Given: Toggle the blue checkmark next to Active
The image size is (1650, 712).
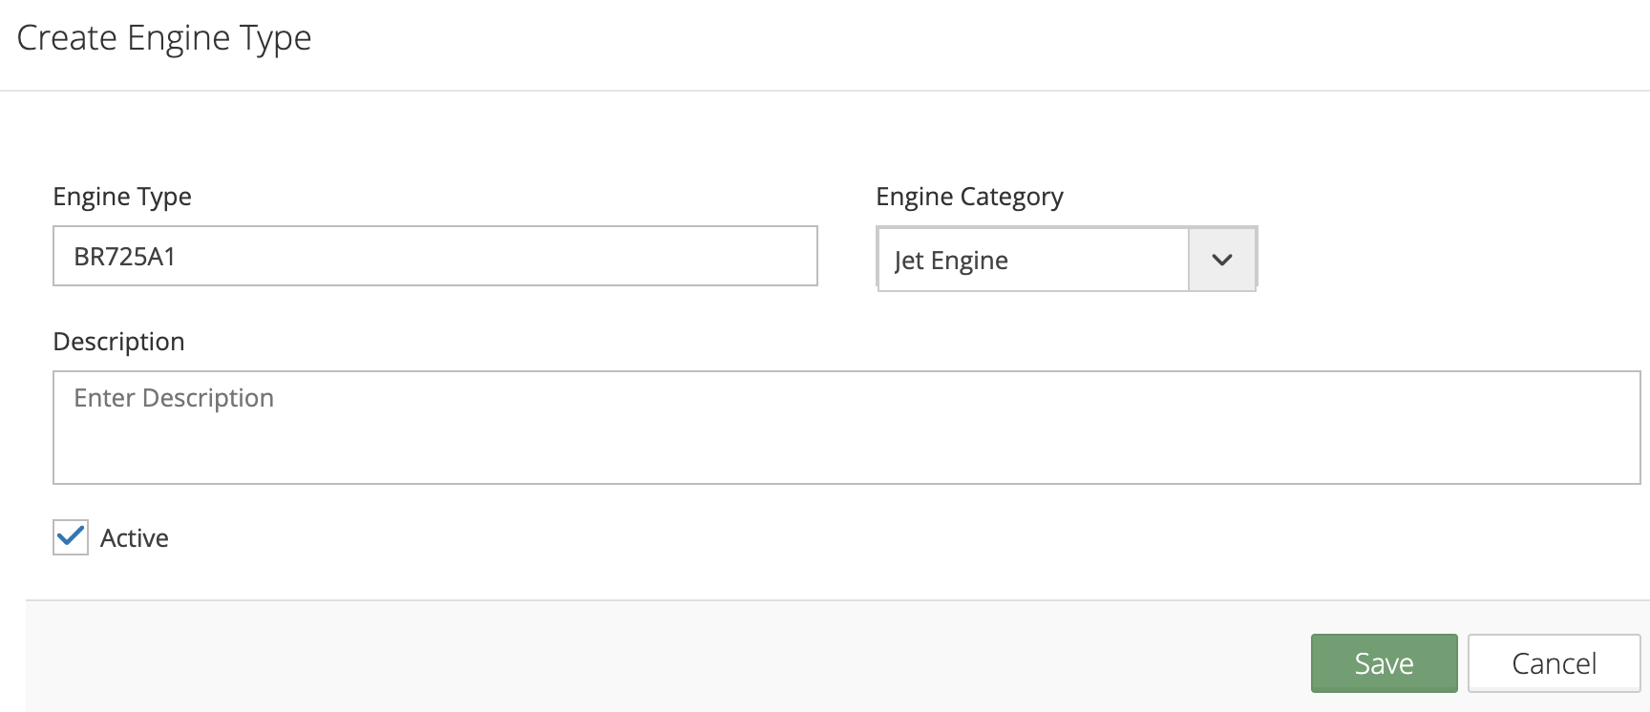Looking at the screenshot, I should pyautogui.click(x=71, y=537).
